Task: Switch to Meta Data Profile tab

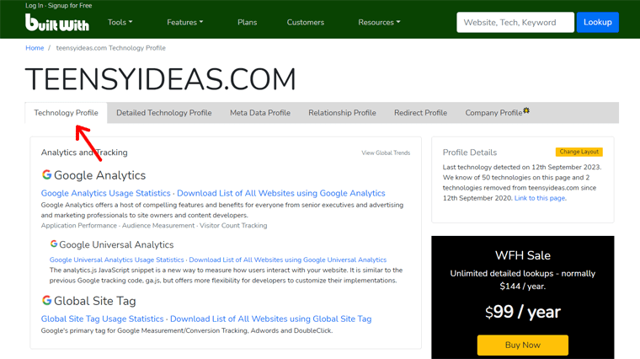Action: [260, 113]
